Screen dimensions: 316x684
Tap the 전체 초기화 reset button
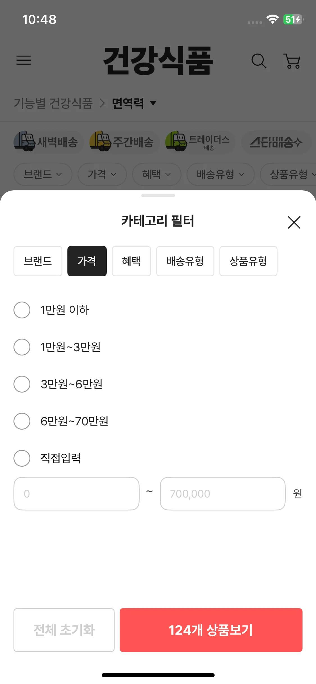click(x=64, y=630)
